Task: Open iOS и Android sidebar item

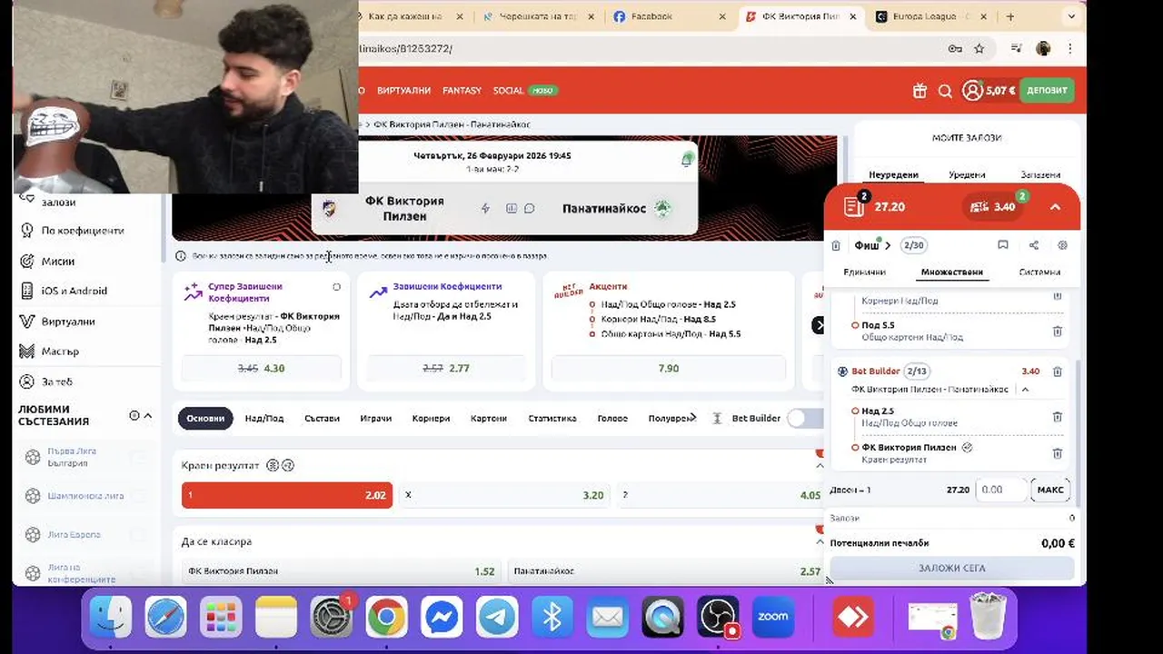Action: tap(74, 291)
